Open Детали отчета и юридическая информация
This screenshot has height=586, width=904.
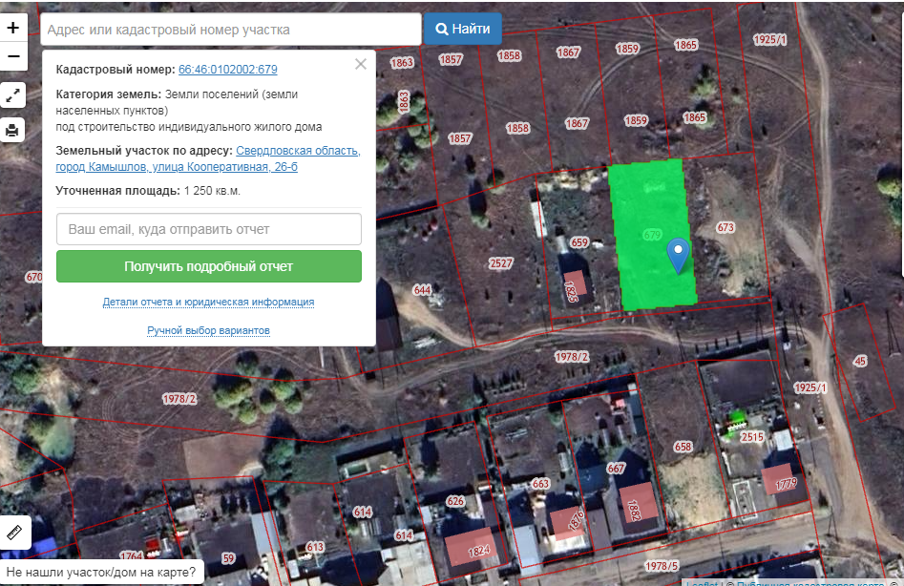pyautogui.click(x=208, y=302)
